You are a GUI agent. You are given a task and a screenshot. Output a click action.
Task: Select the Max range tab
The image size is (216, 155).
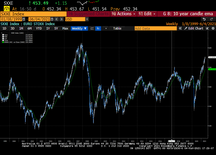65,28
